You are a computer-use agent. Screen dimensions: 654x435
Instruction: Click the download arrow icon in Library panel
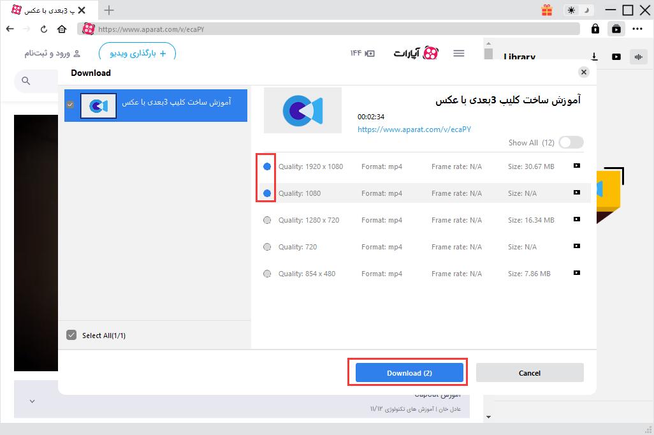pos(594,57)
